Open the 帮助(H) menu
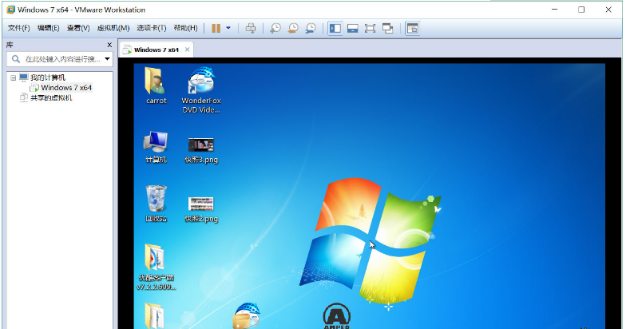 (x=185, y=28)
